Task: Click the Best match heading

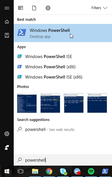Action: click(x=26, y=19)
